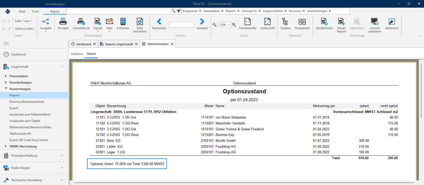Zoom in with the plus magnifier
Viewport: 424px width, 185px height.
(234, 25)
